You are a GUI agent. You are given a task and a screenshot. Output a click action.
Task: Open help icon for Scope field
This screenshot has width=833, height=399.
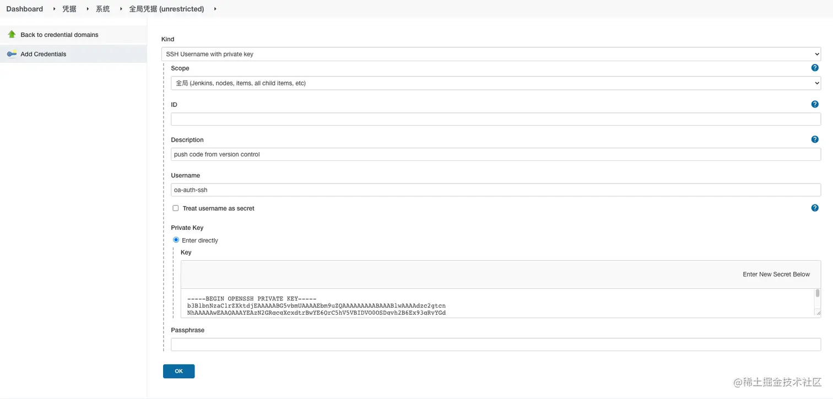point(815,68)
